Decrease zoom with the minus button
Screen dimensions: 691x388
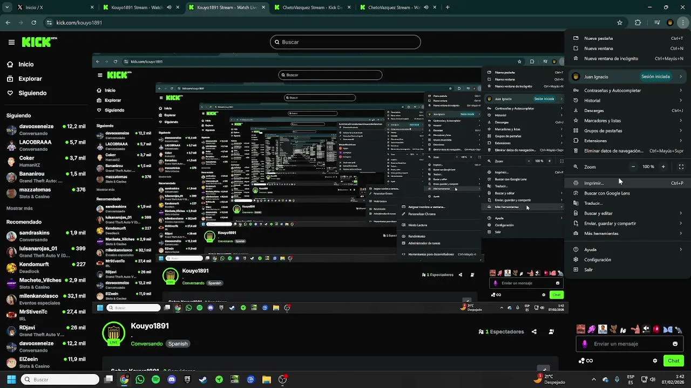coord(633,167)
